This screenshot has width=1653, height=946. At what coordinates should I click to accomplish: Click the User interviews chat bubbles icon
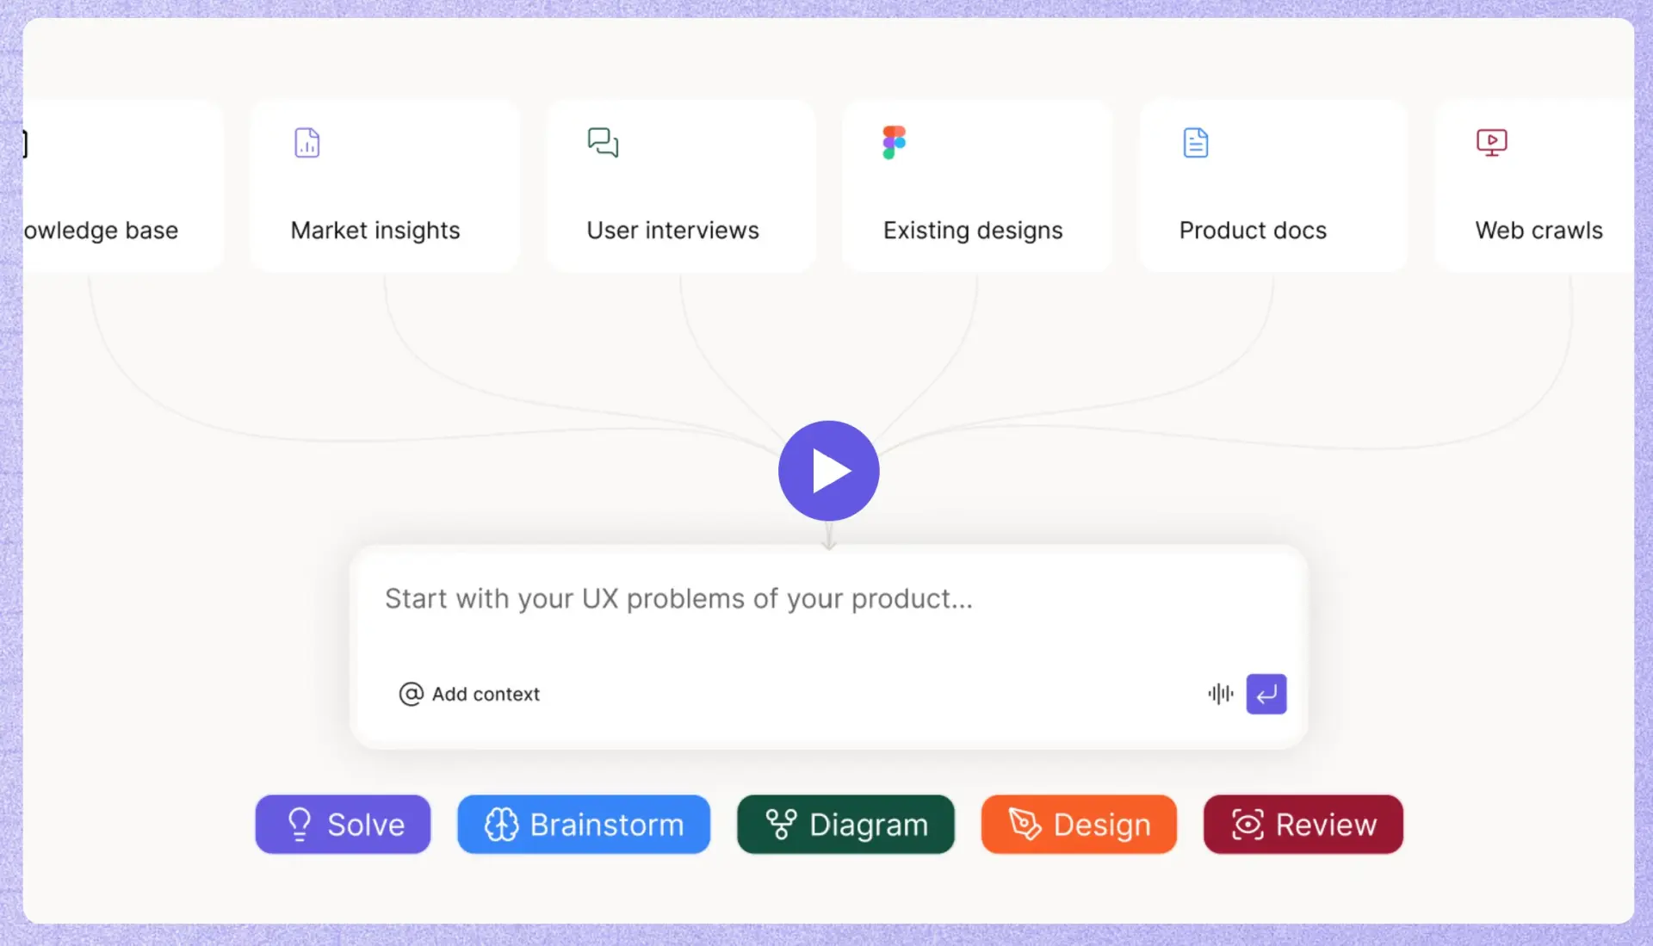(x=603, y=143)
